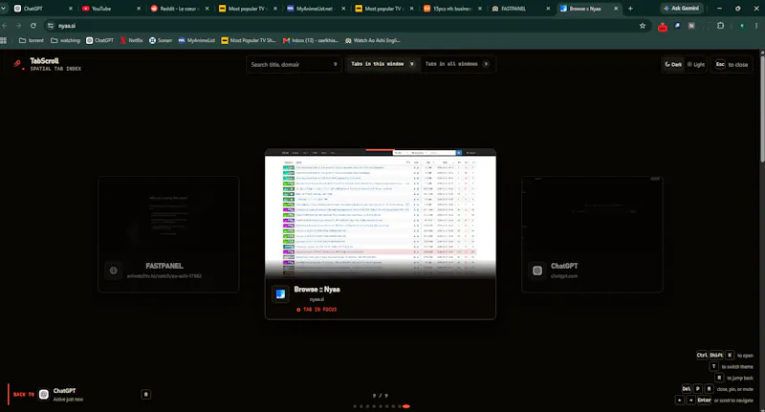
Task: Click the ChatGPT card favicon
Action: (x=537, y=271)
